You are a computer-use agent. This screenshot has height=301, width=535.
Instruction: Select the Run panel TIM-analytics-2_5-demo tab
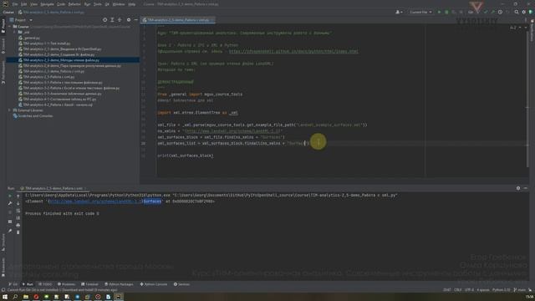pos(53,188)
